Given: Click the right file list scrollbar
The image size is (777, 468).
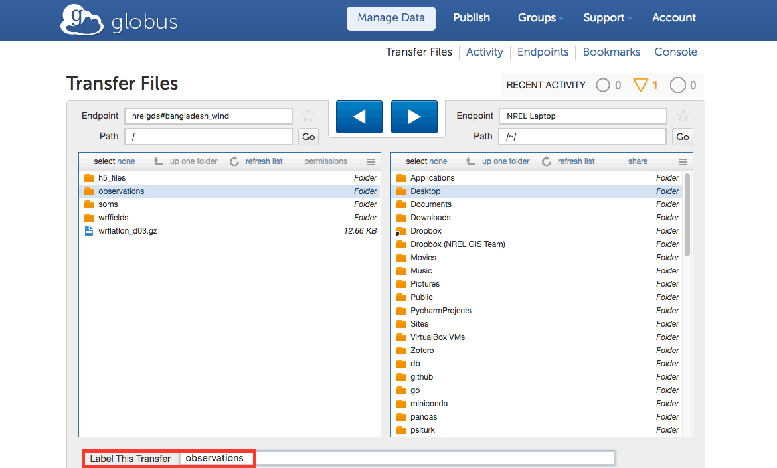Looking at the screenshot, I should (687, 214).
